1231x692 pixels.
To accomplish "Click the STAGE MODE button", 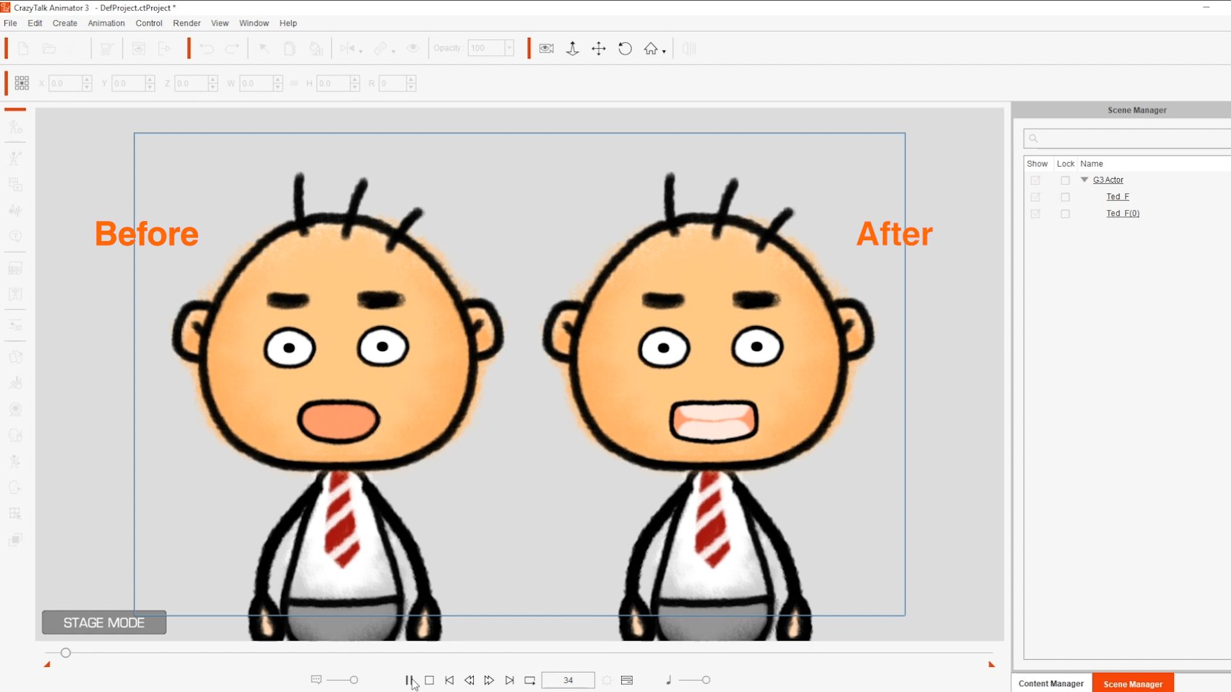I will (104, 622).
